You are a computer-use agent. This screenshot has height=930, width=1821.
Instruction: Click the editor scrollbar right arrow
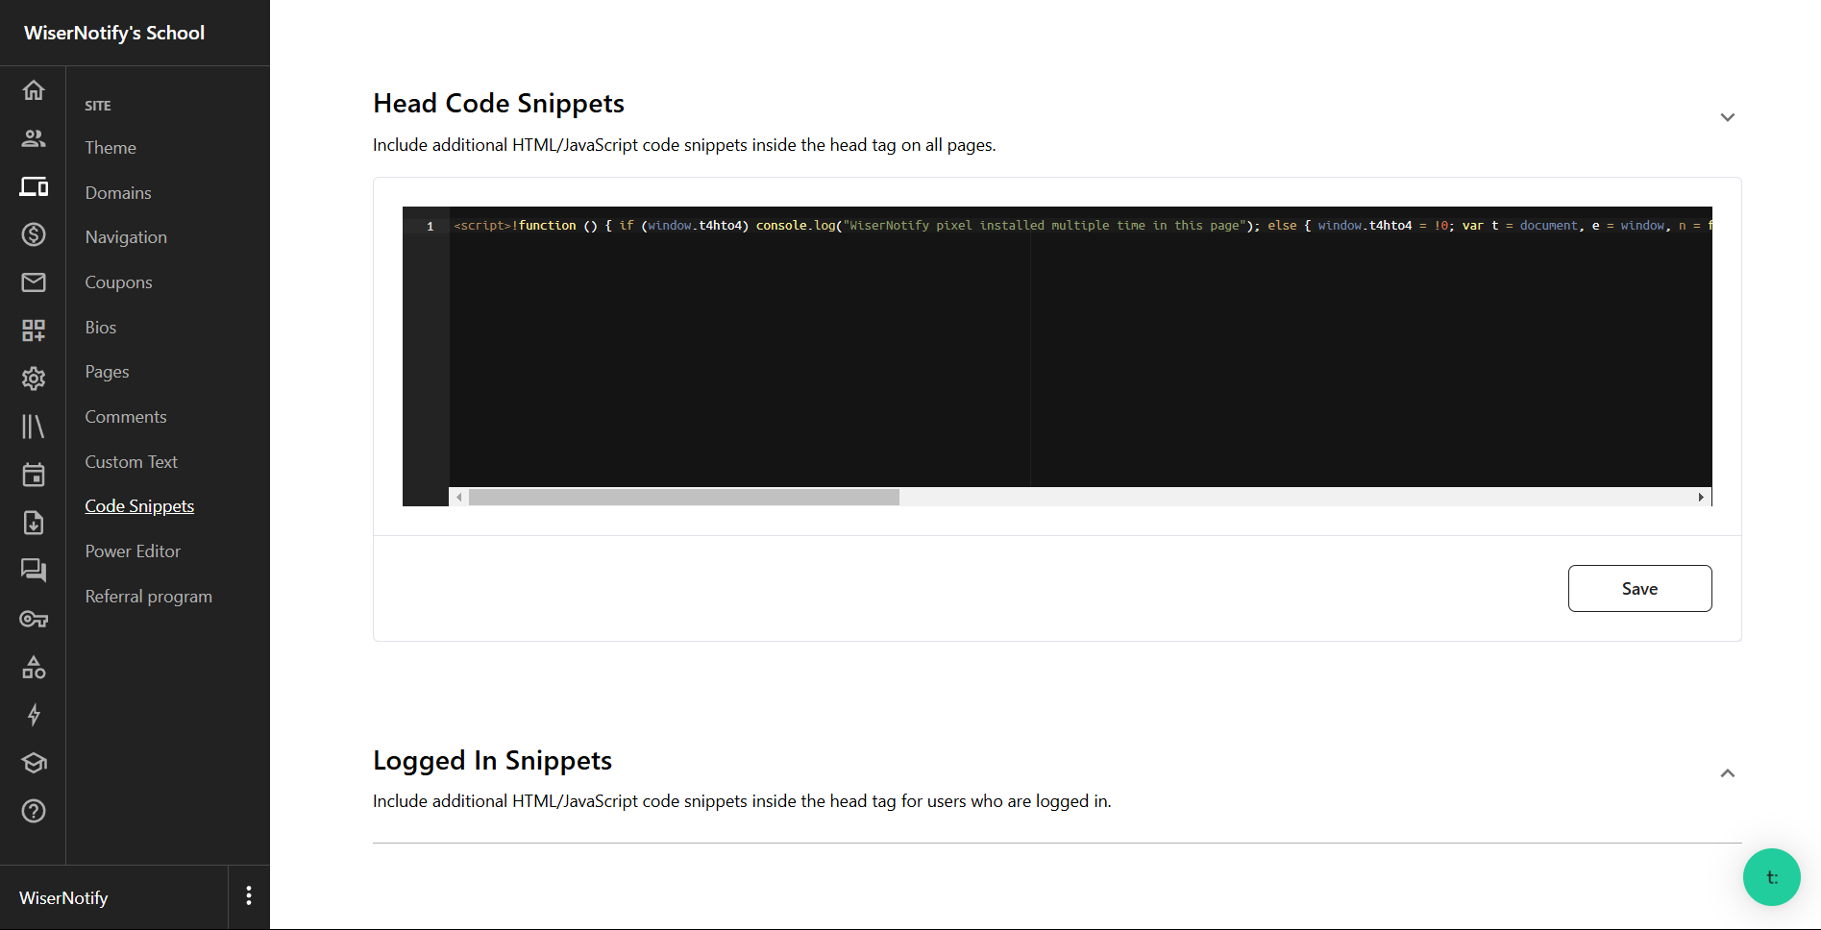click(1701, 497)
